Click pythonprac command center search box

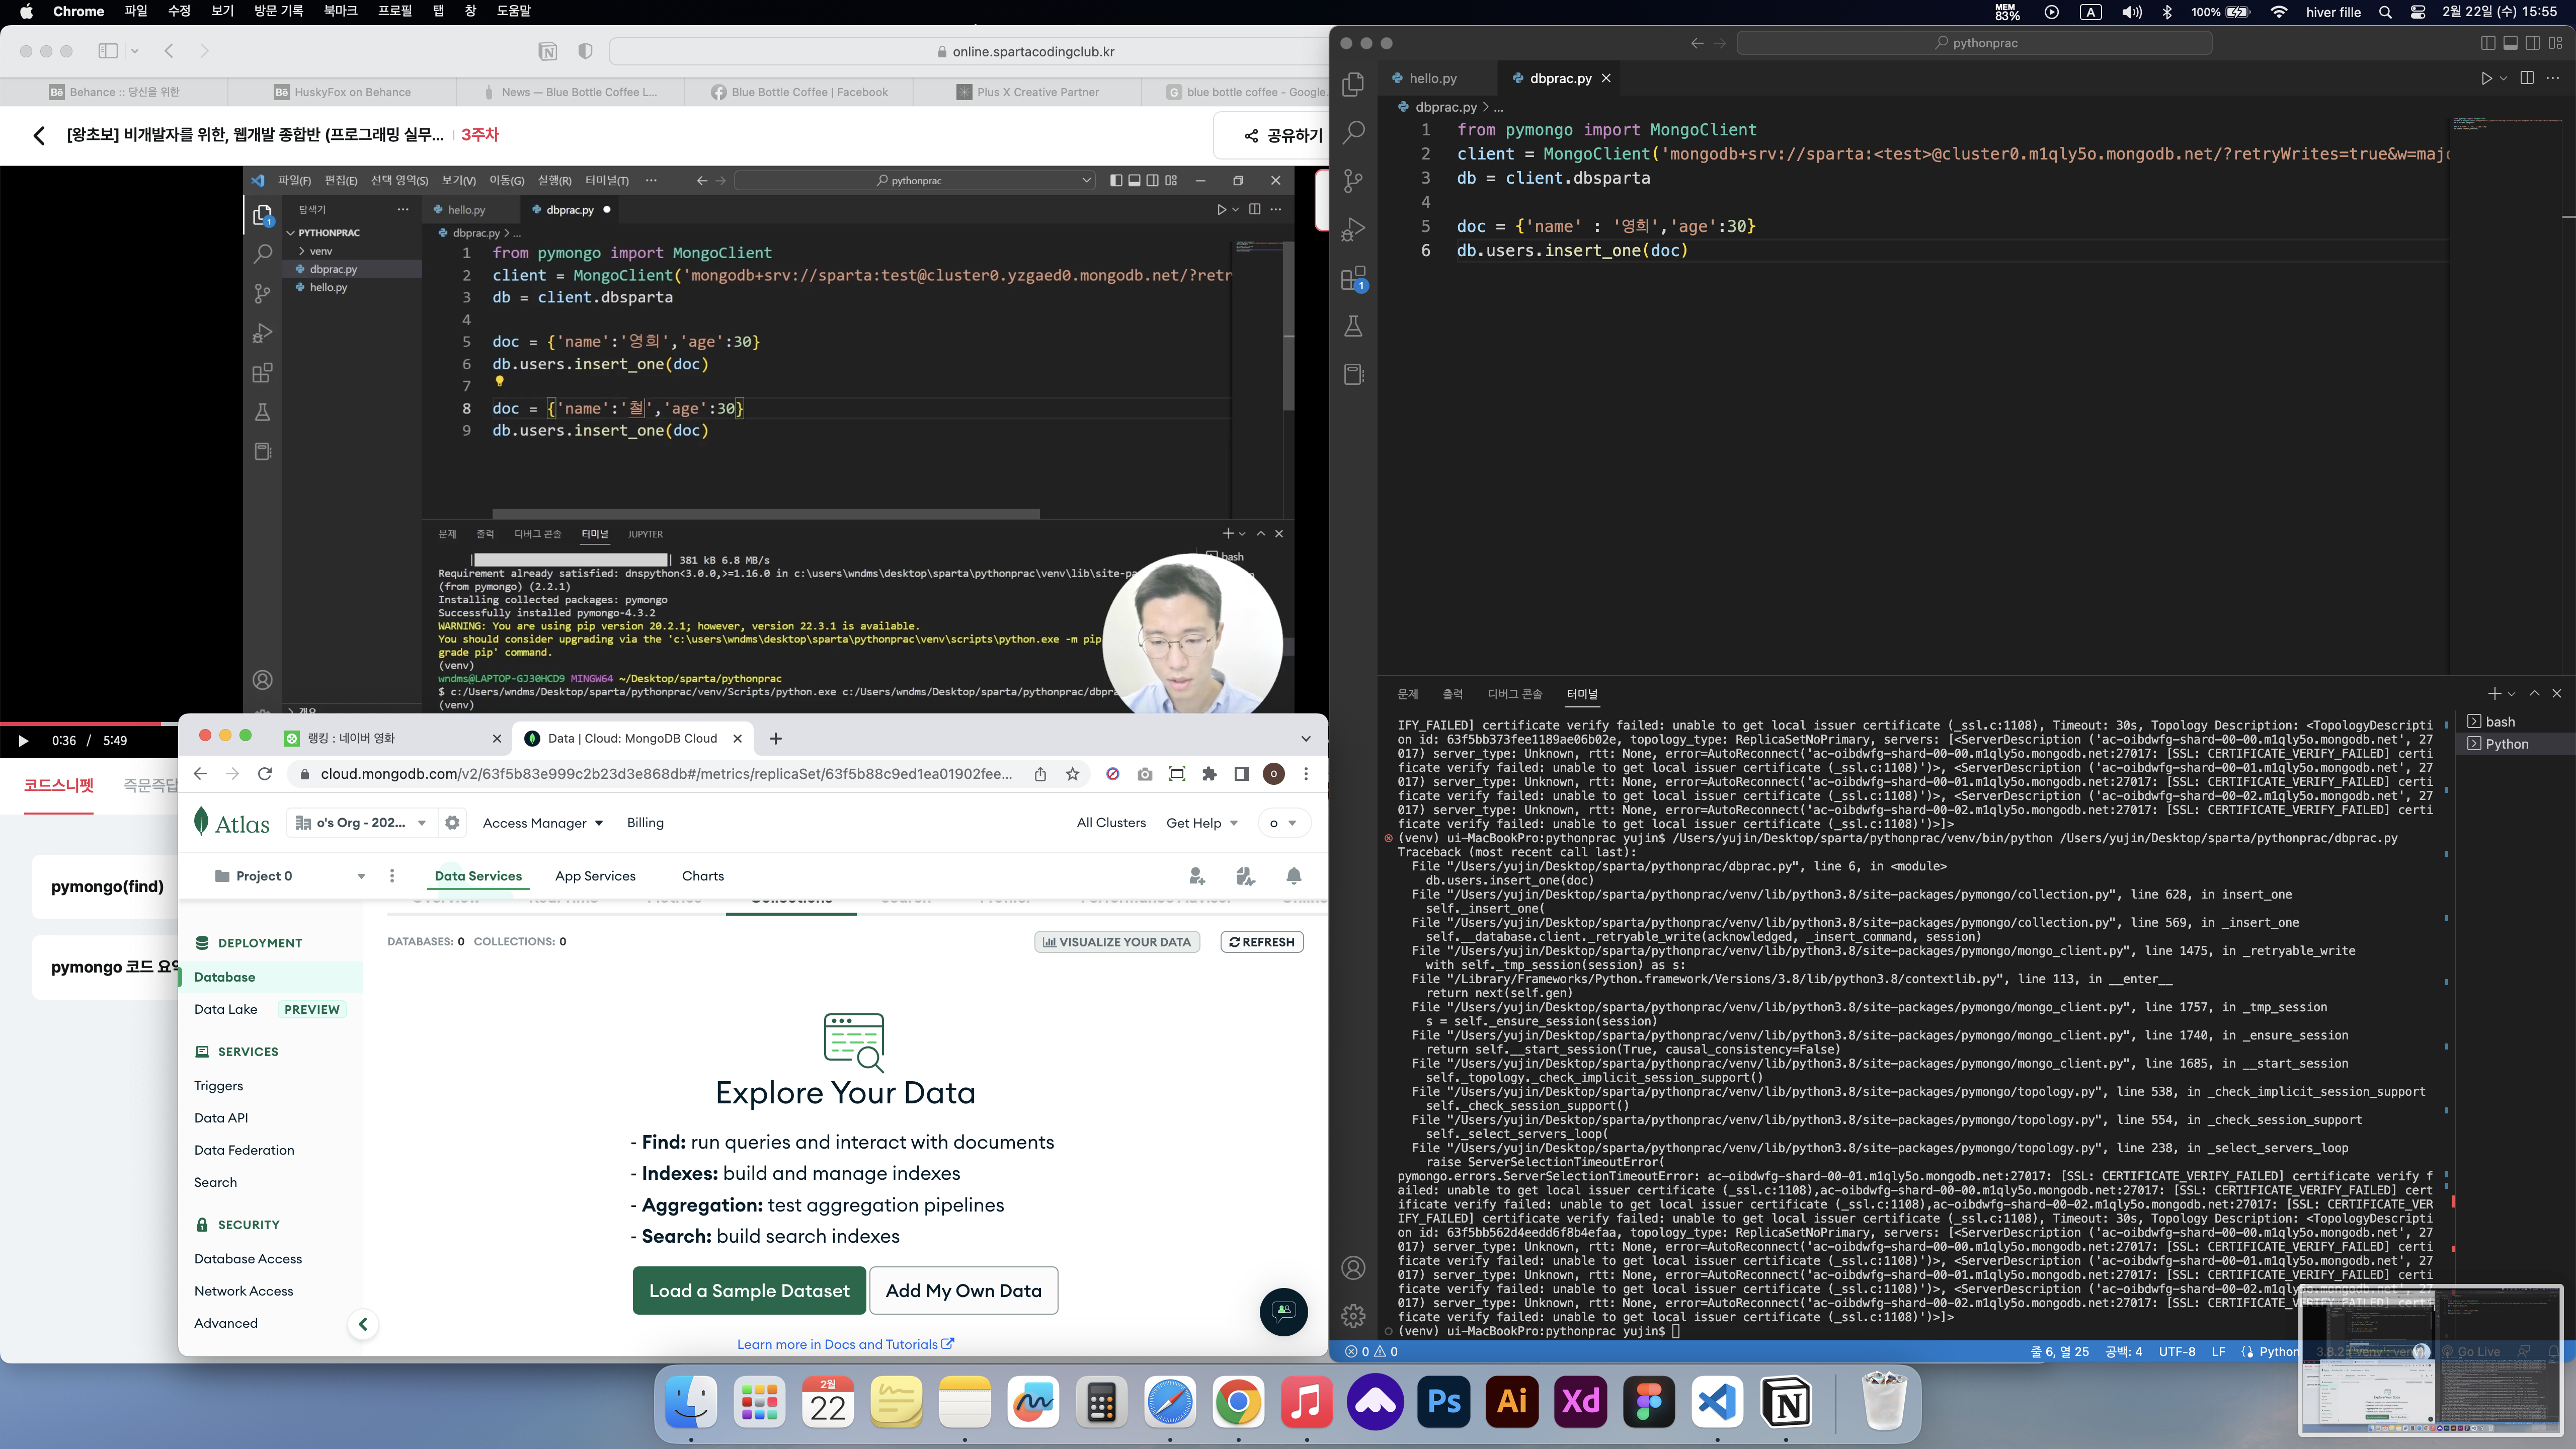click(1974, 43)
